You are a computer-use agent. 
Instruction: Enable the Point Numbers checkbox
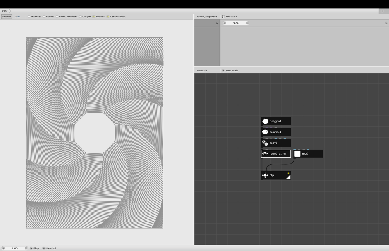(57, 17)
